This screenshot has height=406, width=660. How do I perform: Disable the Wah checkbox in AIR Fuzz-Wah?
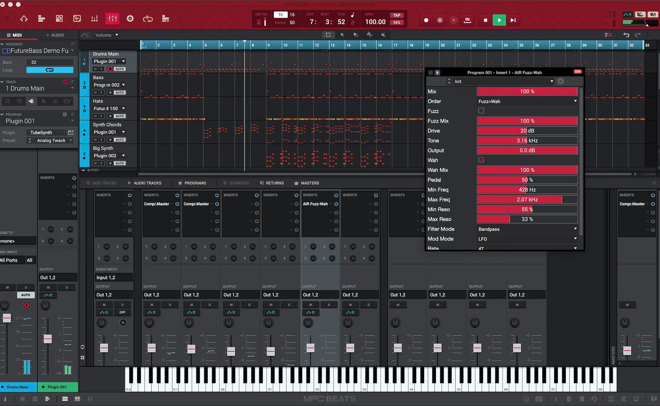tap(482, 160)
